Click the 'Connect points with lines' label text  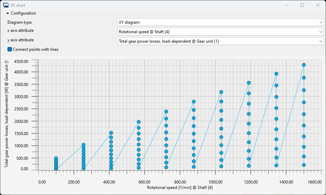36,49
